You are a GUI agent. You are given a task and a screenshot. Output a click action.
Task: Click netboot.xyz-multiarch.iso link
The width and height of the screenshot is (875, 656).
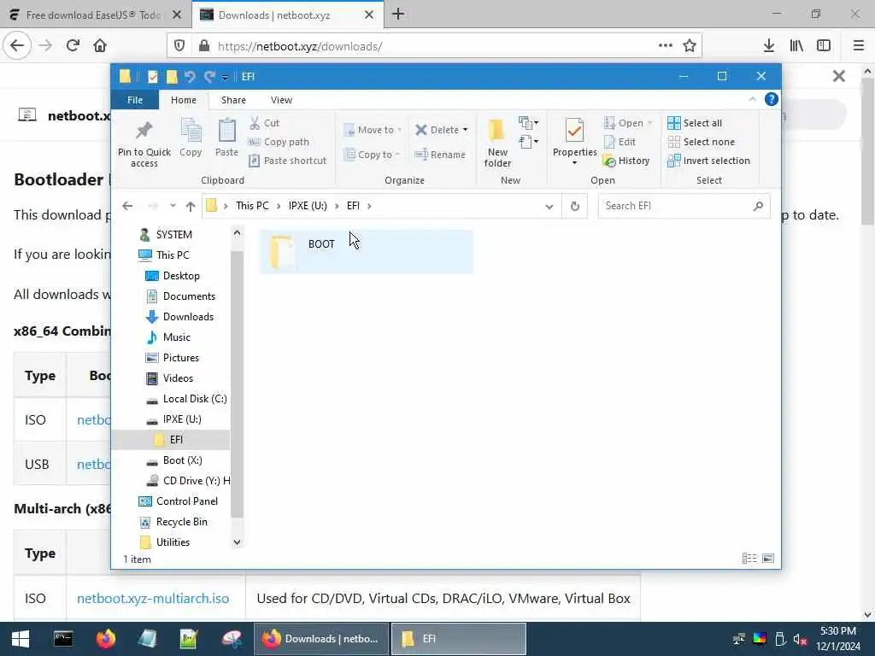153,599
